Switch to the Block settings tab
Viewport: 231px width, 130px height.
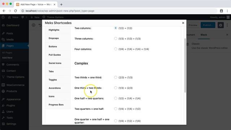tap(204, 35)
